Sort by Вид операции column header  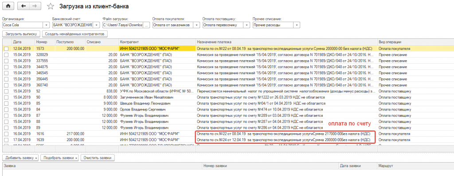415,42
